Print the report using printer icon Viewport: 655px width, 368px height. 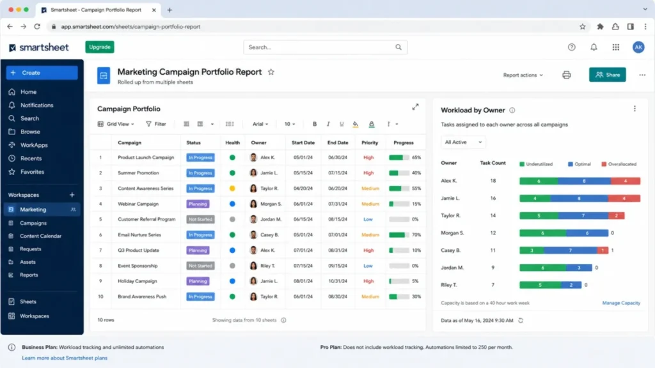[567, 75]
